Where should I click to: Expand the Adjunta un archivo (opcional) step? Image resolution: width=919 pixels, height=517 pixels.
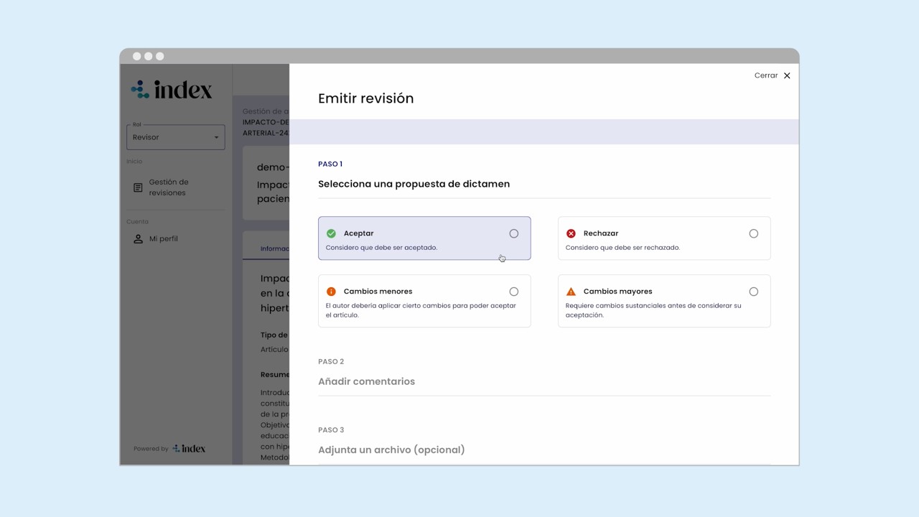pos(391,450)
